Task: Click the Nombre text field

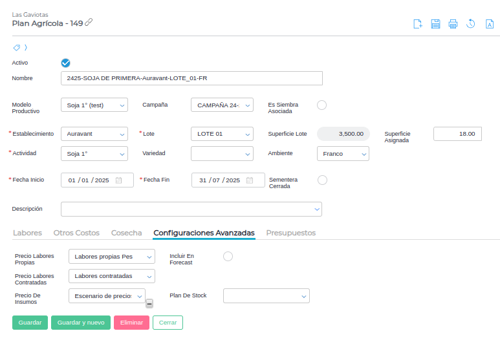Action: 191,78
